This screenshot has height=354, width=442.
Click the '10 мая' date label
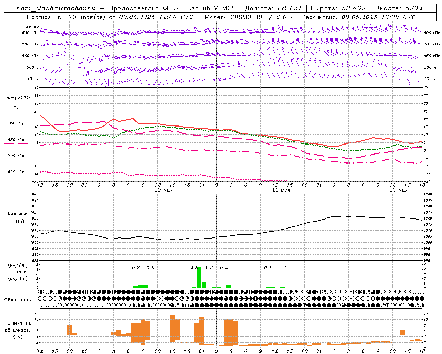[164, 190]
